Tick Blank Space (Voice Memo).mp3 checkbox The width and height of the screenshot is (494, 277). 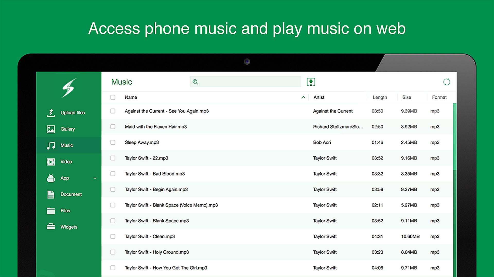(x=113, y=205)
